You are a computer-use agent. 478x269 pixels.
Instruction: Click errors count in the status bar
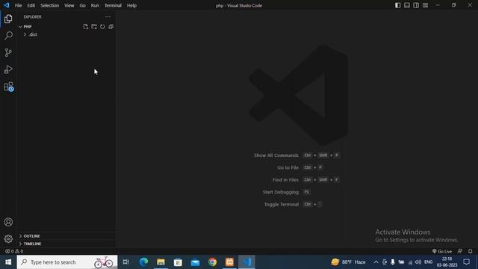click(10, 251)
